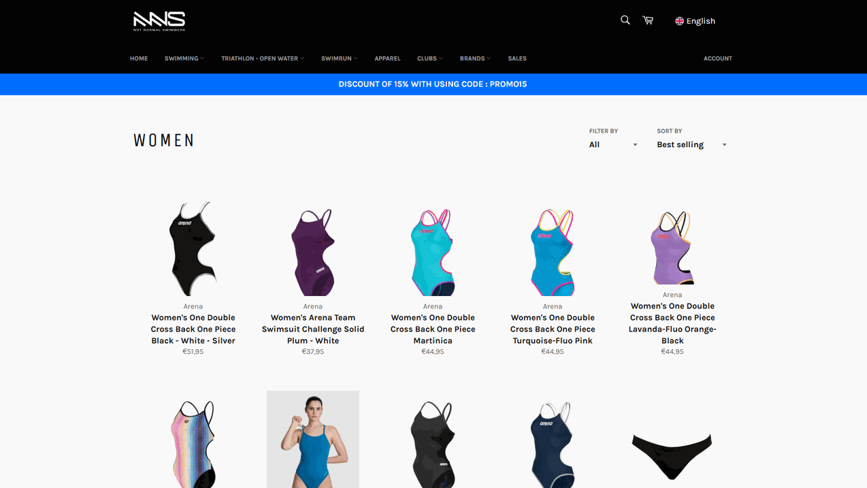867x488 pixels.
Task: View the navy blue swimsuit image
Action: tap(553, 444)
